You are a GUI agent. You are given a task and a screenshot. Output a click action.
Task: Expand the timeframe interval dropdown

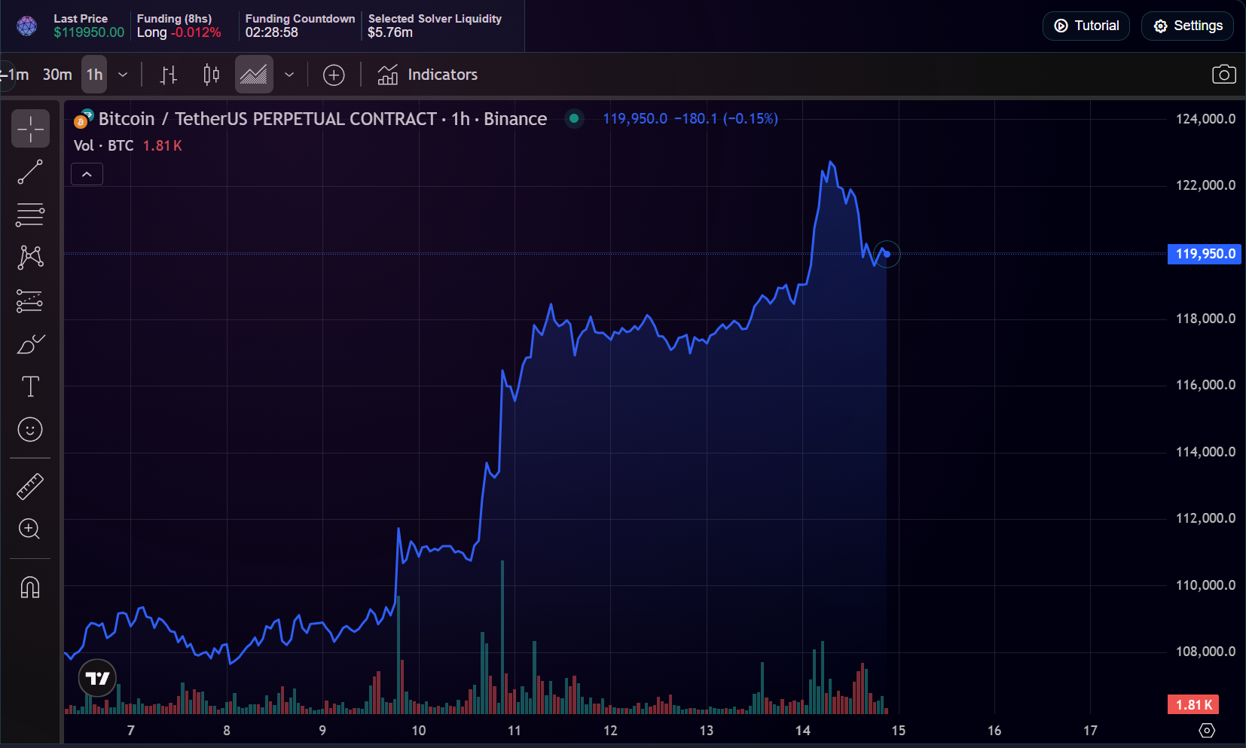(x=123, y=75)
